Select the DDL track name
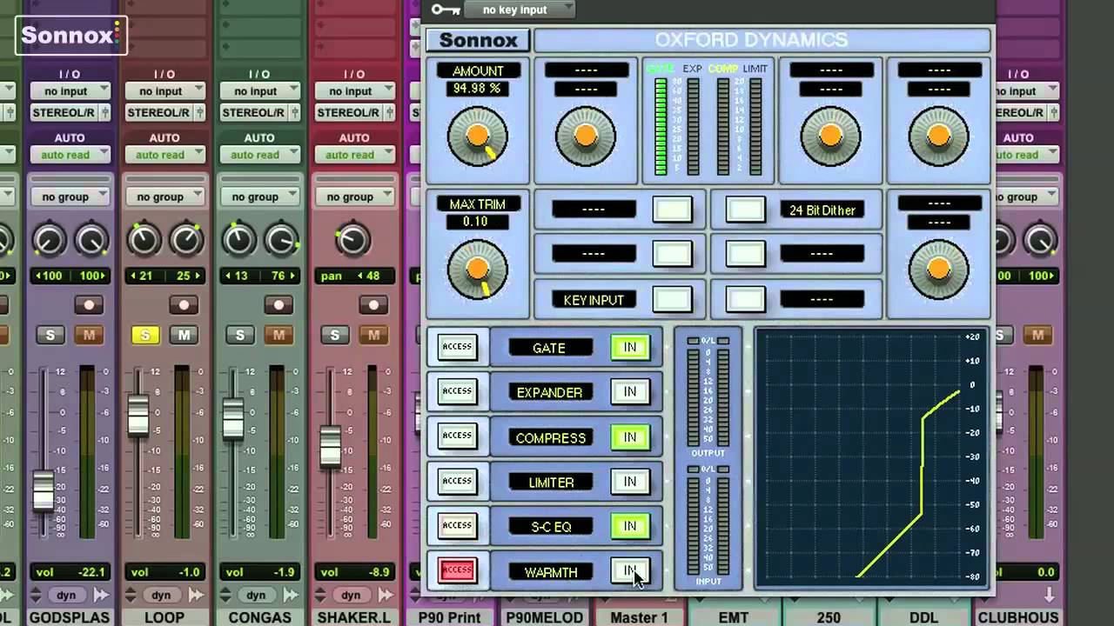Image resolution: width=1114 pixels, height=626 pixels. pos(923,617)
